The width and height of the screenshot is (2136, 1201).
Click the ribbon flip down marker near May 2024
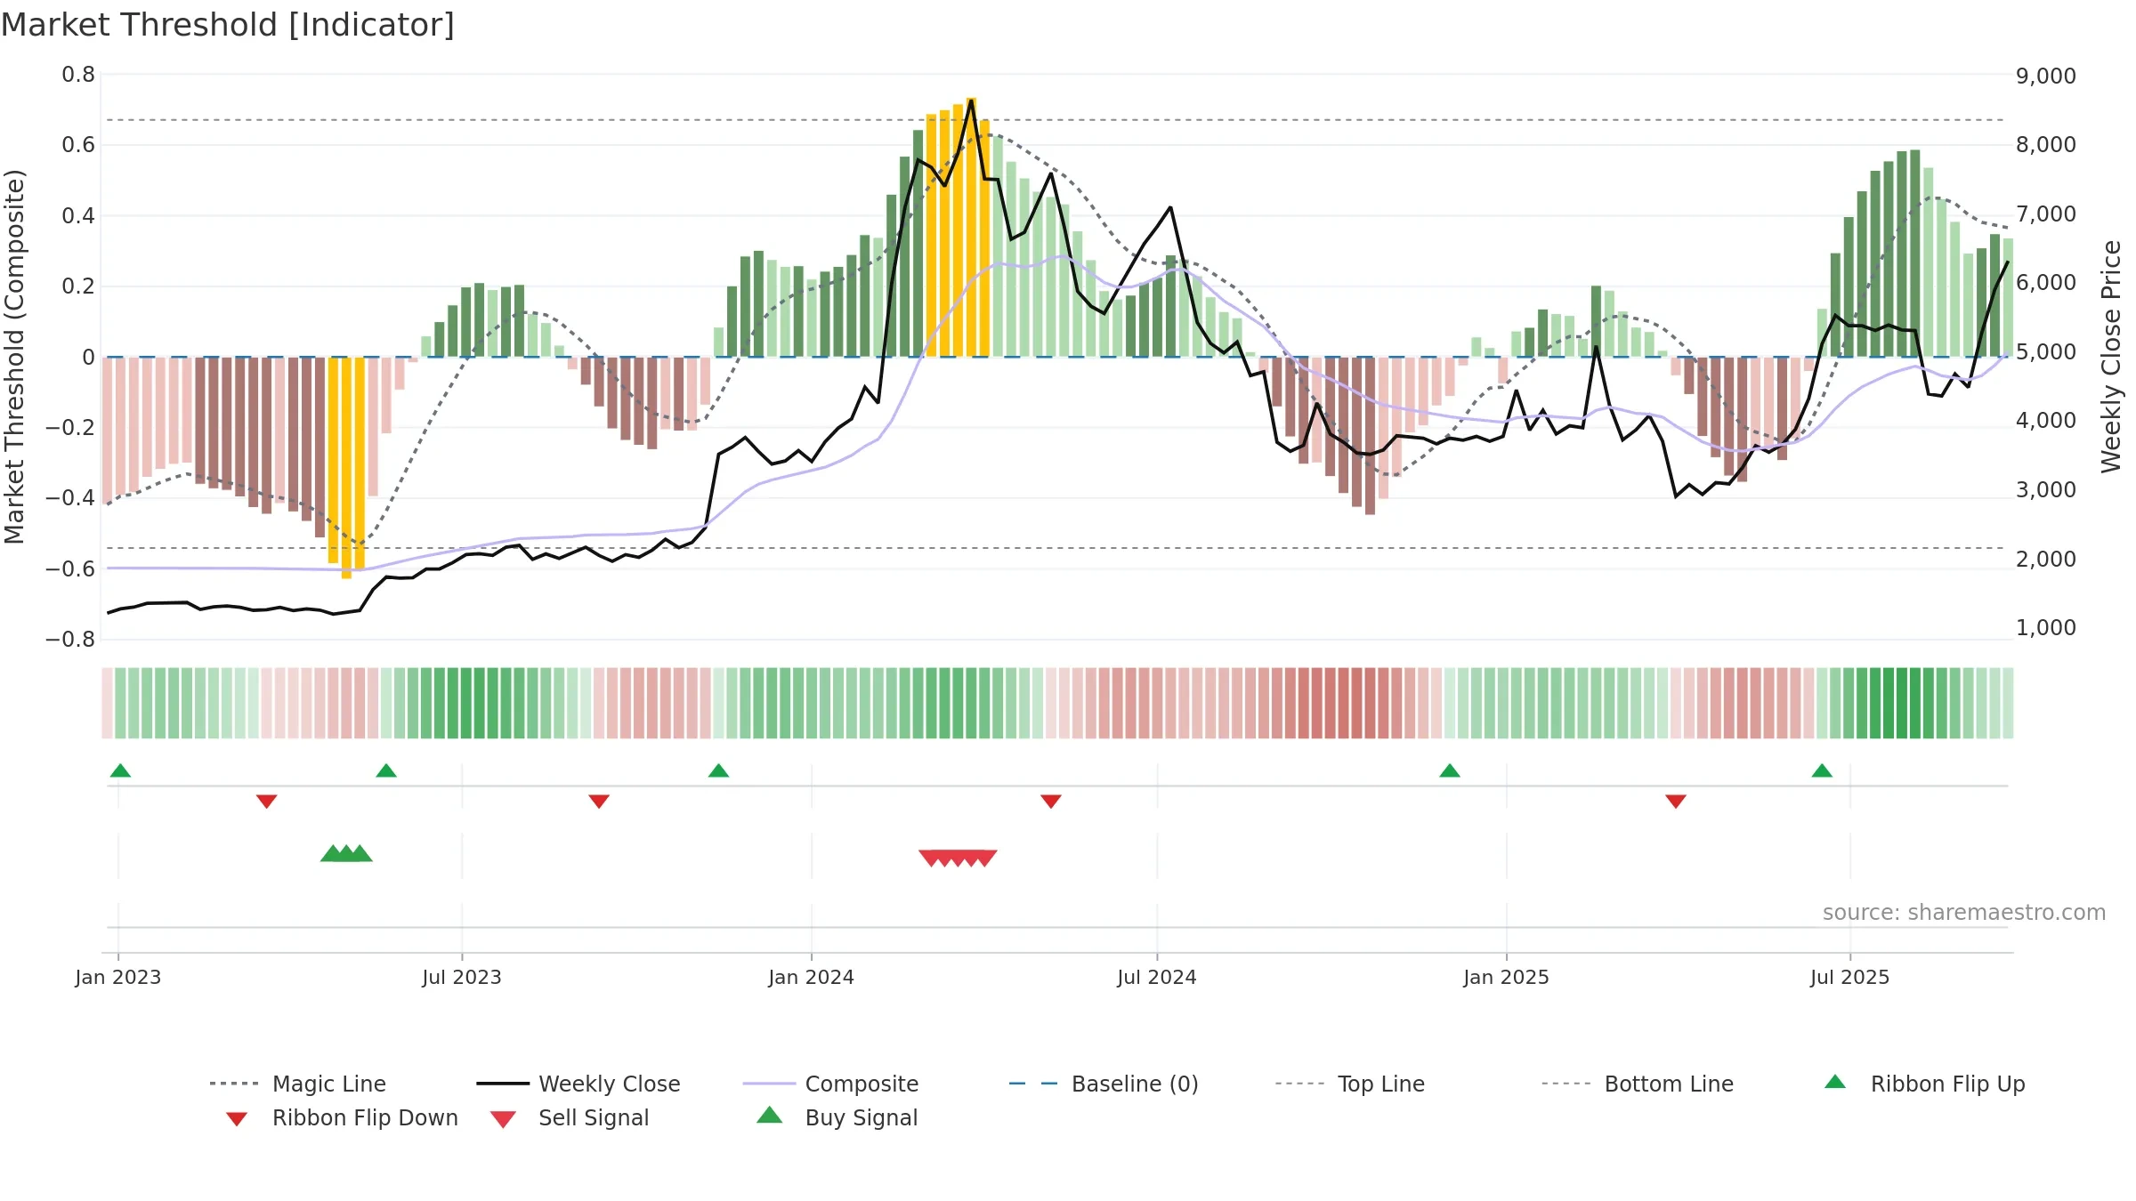click(x=1051, y=802)
